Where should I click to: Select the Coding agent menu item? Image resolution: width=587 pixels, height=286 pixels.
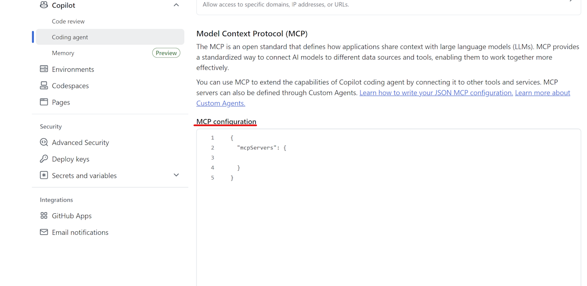click(70, 37)
